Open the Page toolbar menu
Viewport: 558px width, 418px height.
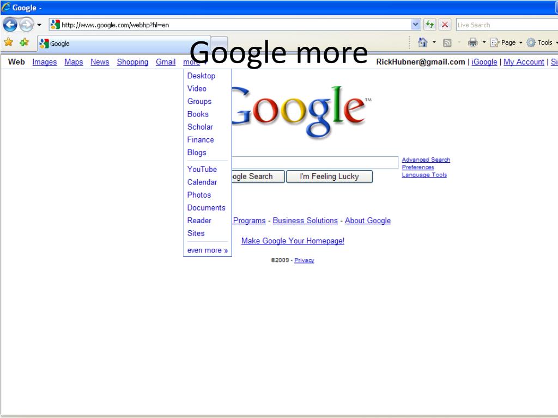coord(506,42)
